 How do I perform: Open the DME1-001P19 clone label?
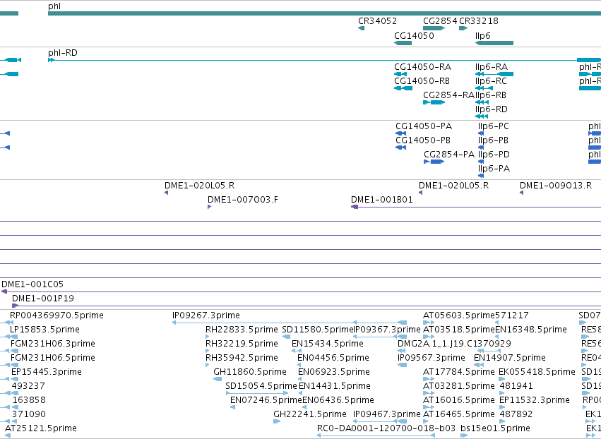[x=43, y=299]
